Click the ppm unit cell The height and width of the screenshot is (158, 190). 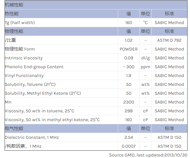145,67
